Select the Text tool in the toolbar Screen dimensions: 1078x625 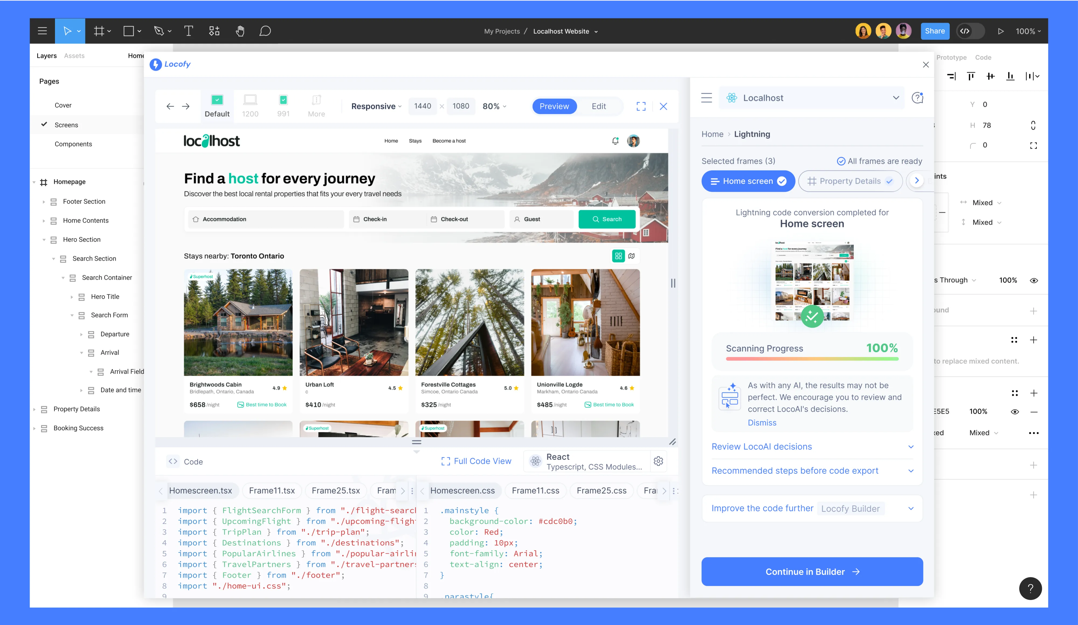click(x=188, y=31)
